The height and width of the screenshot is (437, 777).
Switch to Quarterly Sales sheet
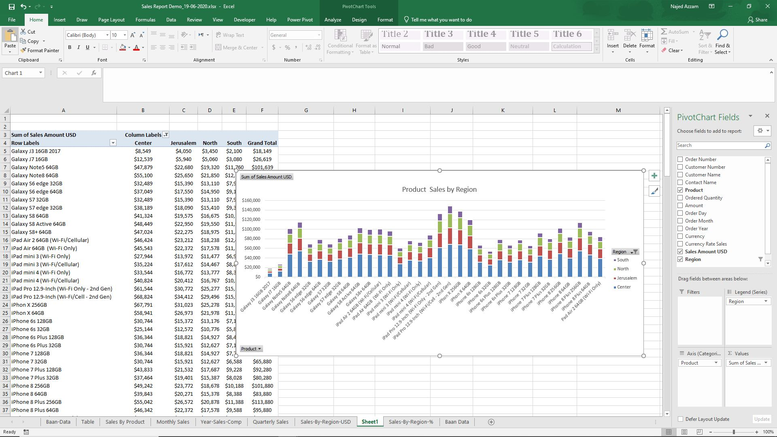(271, 422)
